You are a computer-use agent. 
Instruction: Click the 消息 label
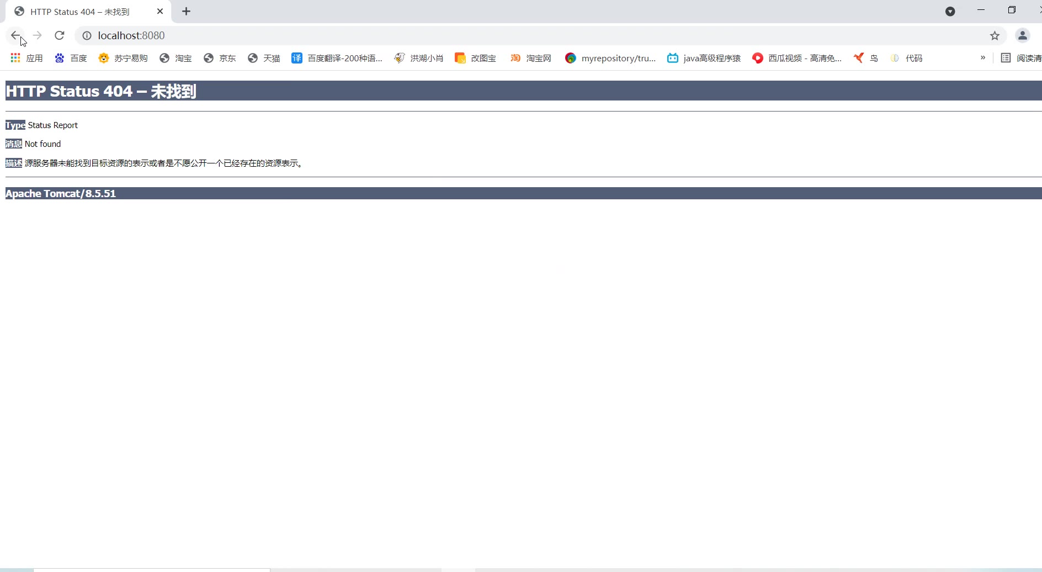point(14,144)
